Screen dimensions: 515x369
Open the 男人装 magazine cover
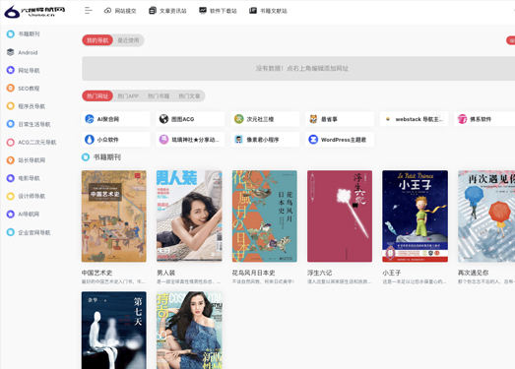point(189,216)
